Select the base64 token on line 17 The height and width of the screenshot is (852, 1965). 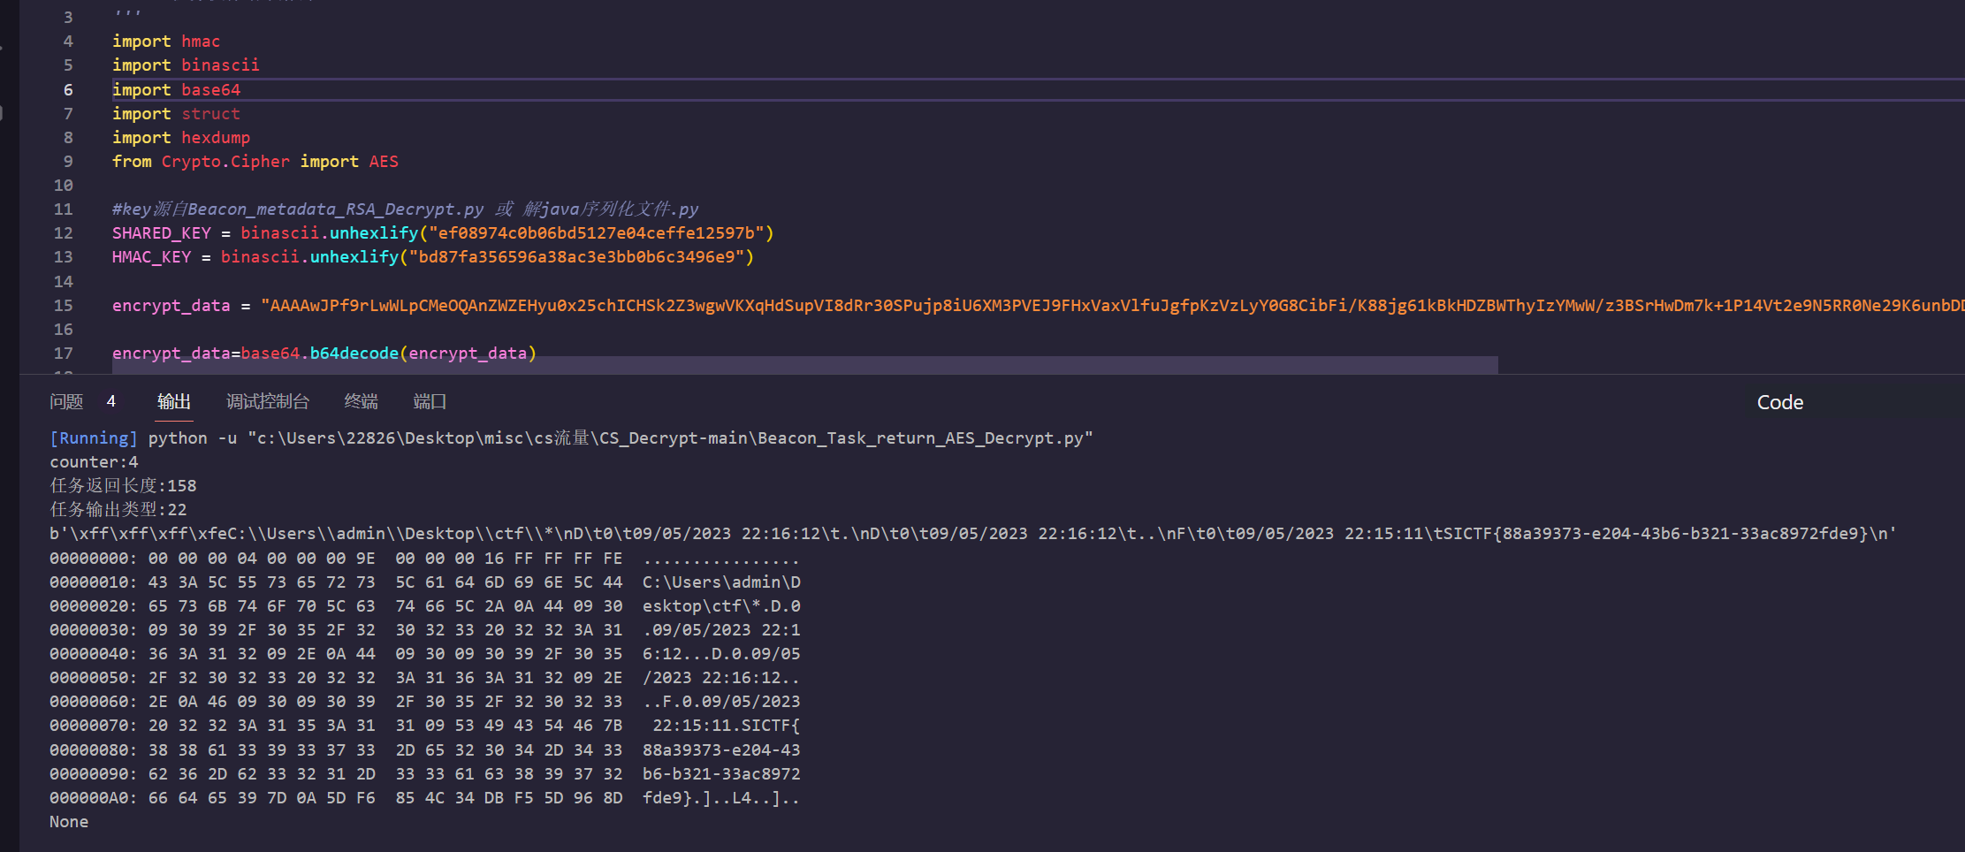coord(270,353)
